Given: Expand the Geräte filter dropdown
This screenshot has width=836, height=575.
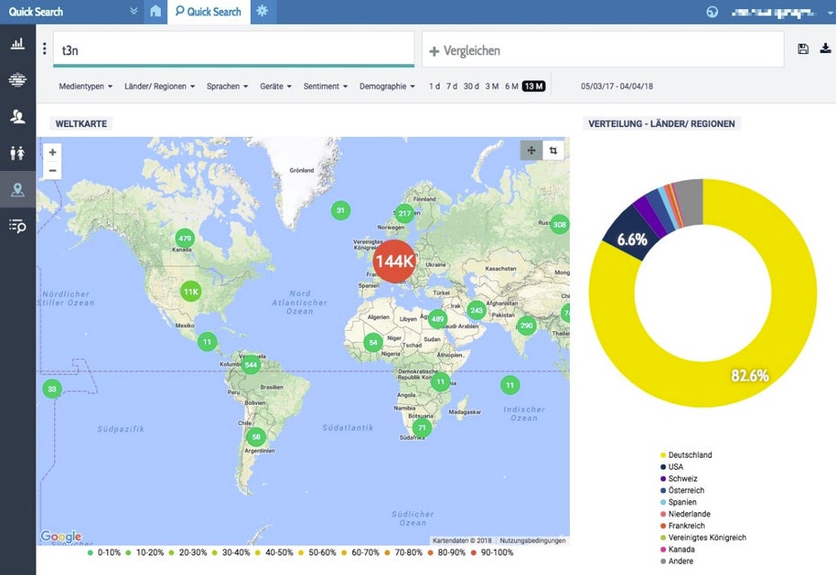Looking at the screenshot, I should (x=276, y=86).
